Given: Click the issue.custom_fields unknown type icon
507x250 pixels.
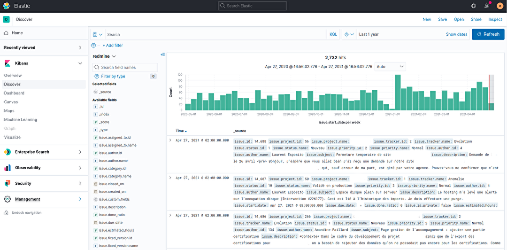Looking at the screenshot, I should [95, 199].
